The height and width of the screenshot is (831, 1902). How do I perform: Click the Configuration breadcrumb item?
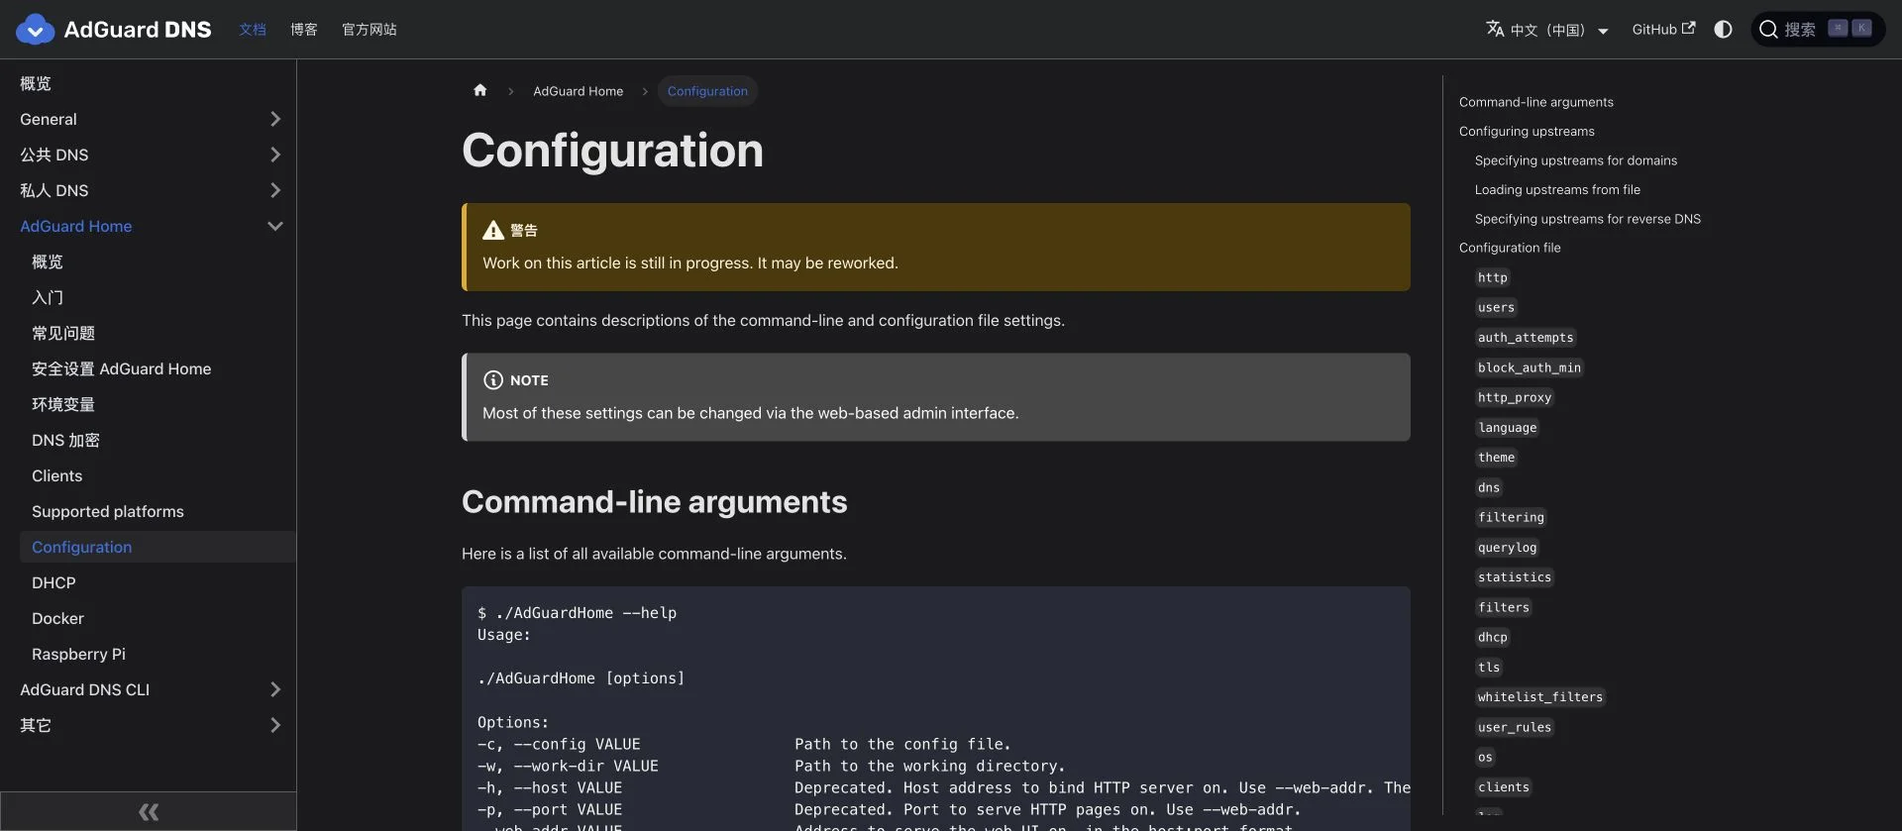pyautogui.click(x=707, y=91)
